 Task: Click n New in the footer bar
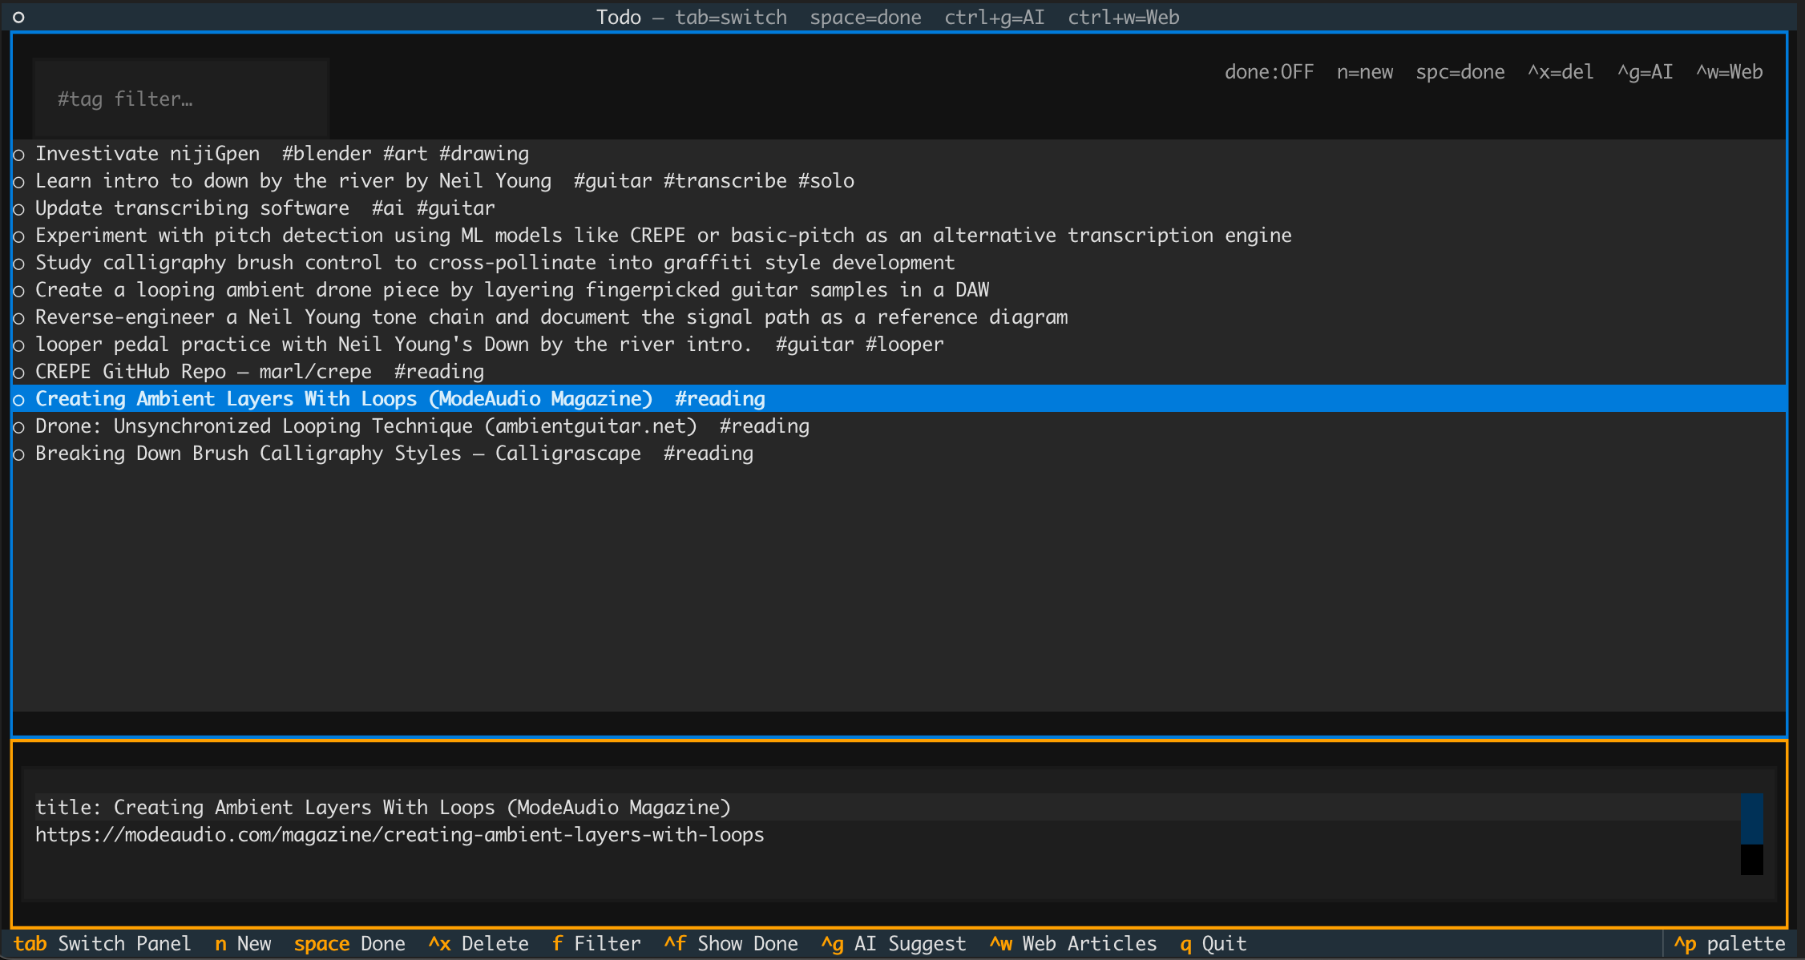click(243, 944)
